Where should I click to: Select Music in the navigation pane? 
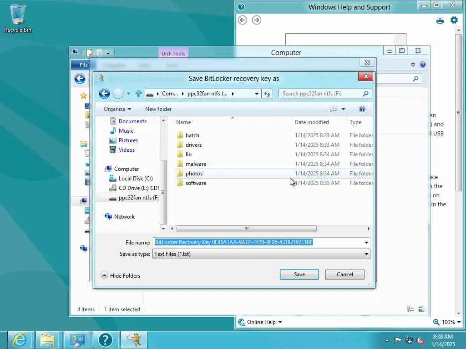pyautogui.click(x=126, y=130)
